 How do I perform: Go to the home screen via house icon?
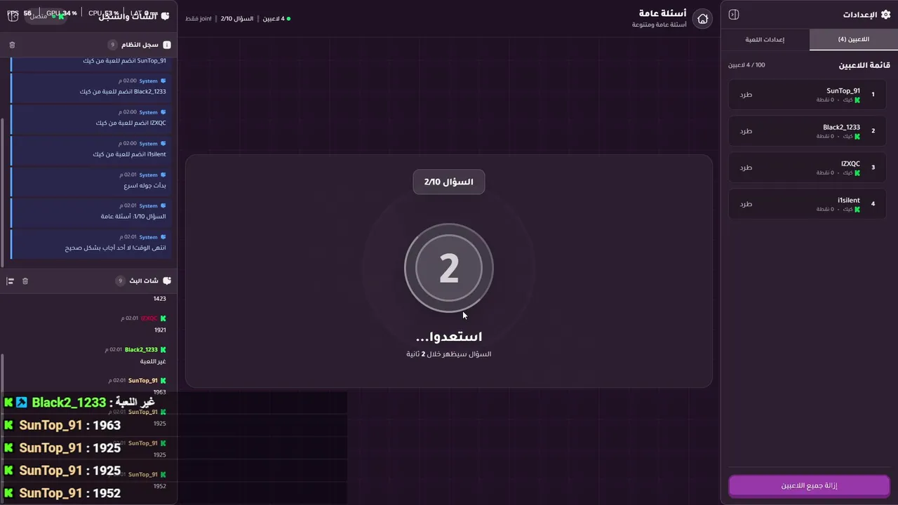pos(702,19)
